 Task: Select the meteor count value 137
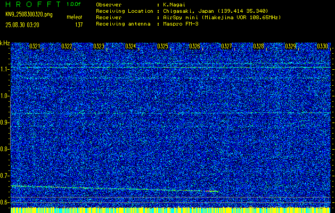pos(79,25)
